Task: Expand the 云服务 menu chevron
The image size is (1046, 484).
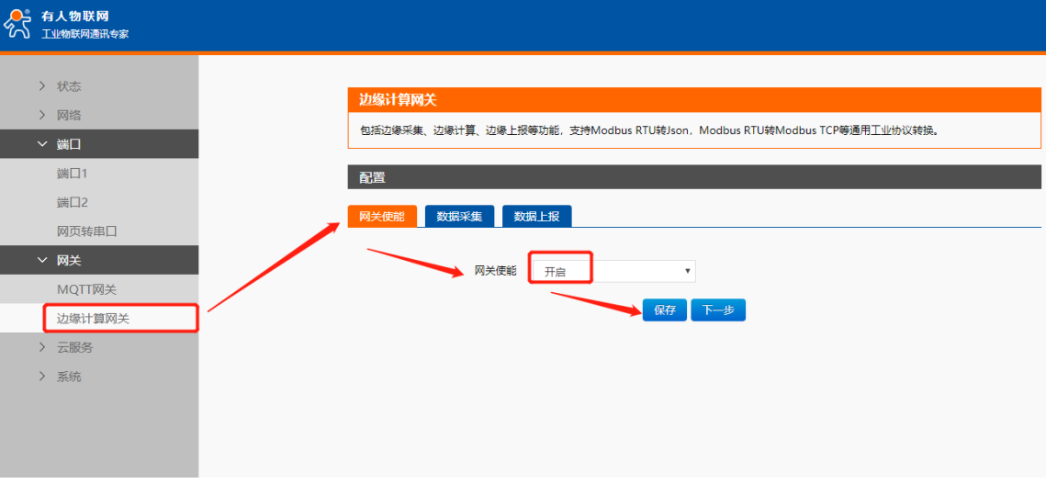Action: point(42,348)
